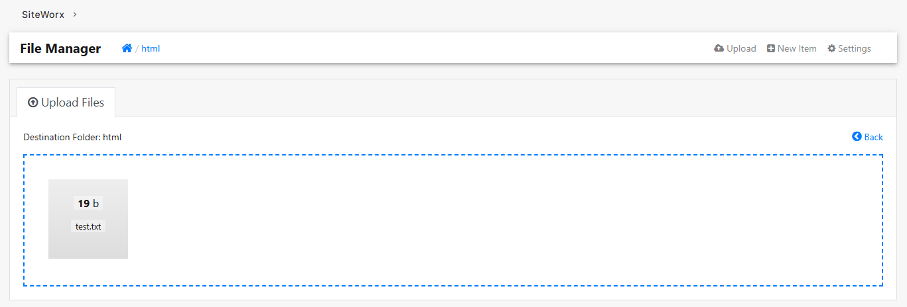Click the test.txt filename label
This screenshot has width=907, height=307.
tap(88, 226)
